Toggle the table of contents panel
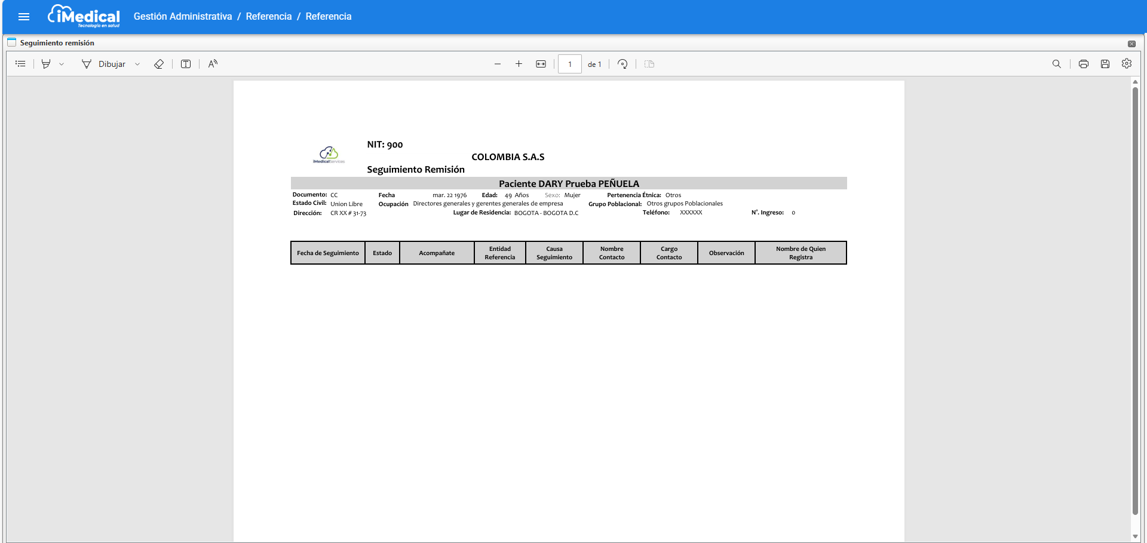 (20, 64)
